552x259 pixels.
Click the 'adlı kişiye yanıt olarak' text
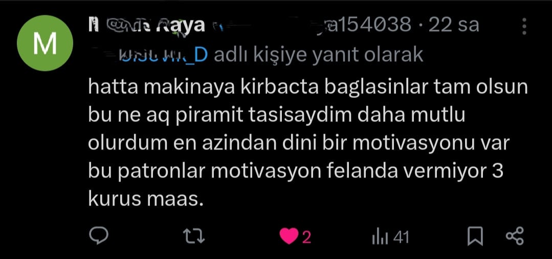click(x=318, y=56)
